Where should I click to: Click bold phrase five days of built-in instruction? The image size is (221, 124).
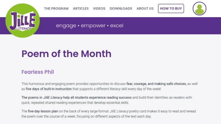pos(49,89)
